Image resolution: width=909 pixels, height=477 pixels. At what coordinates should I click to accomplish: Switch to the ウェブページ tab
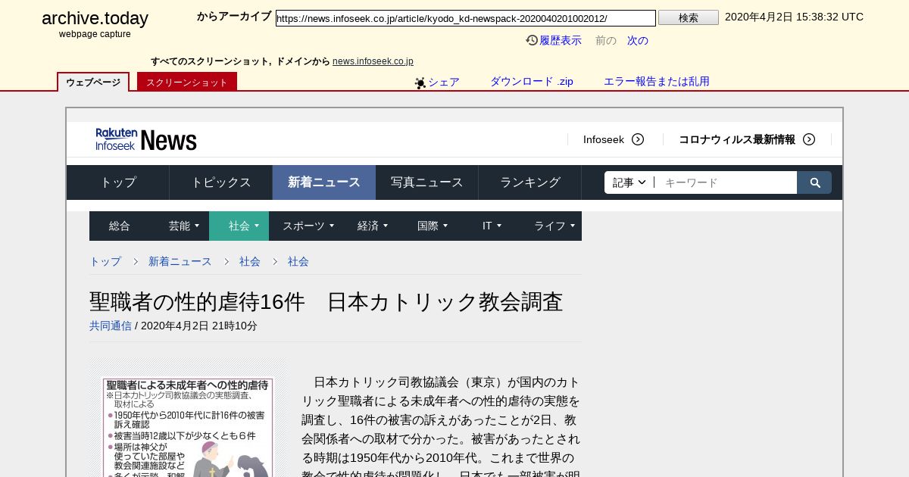coord(93,82)
